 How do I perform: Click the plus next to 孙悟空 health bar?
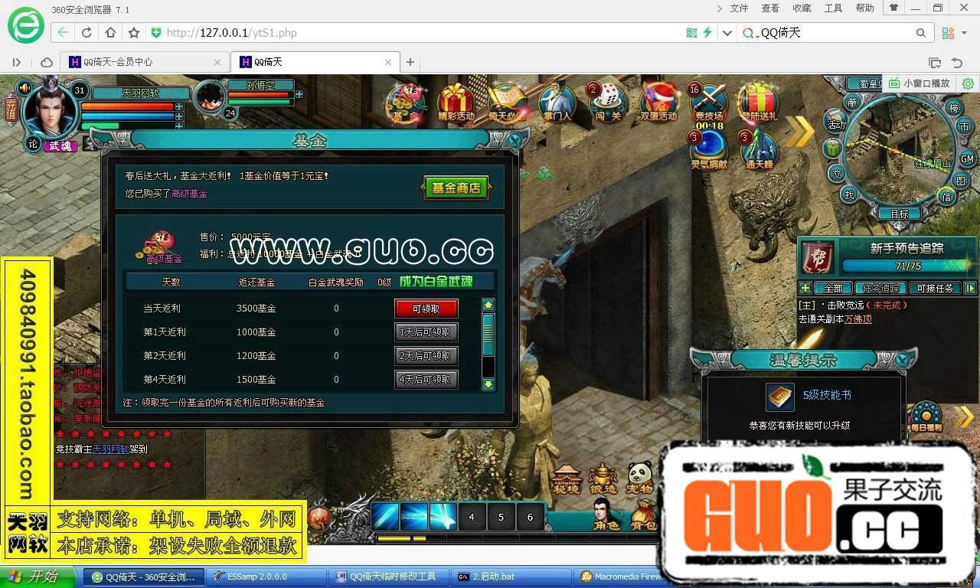299,94
